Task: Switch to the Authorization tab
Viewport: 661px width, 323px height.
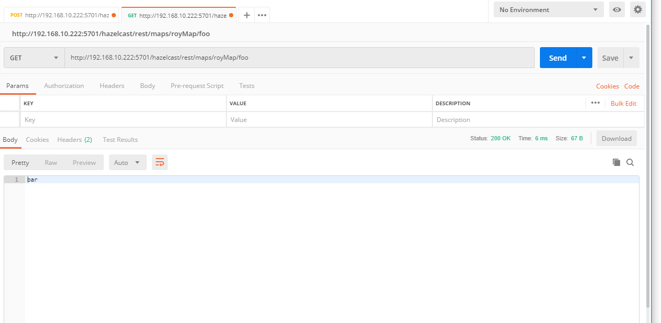Action: click(64, 86)
